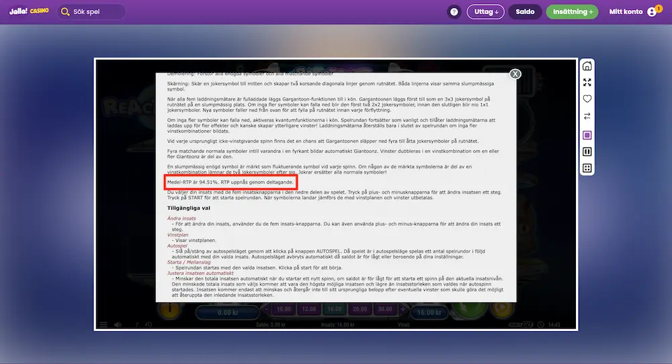Open account avatar with notification badge

click(653, 11)
